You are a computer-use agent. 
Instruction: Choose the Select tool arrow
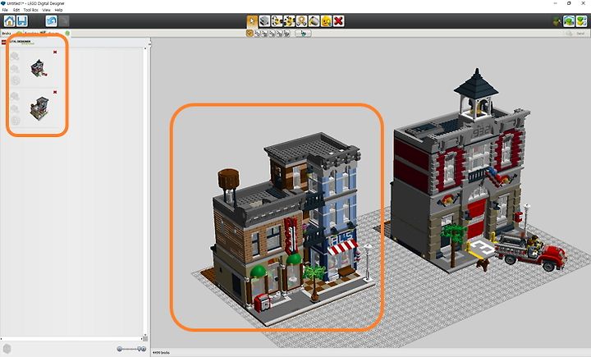pyautogui.click(x=252, y=21)
